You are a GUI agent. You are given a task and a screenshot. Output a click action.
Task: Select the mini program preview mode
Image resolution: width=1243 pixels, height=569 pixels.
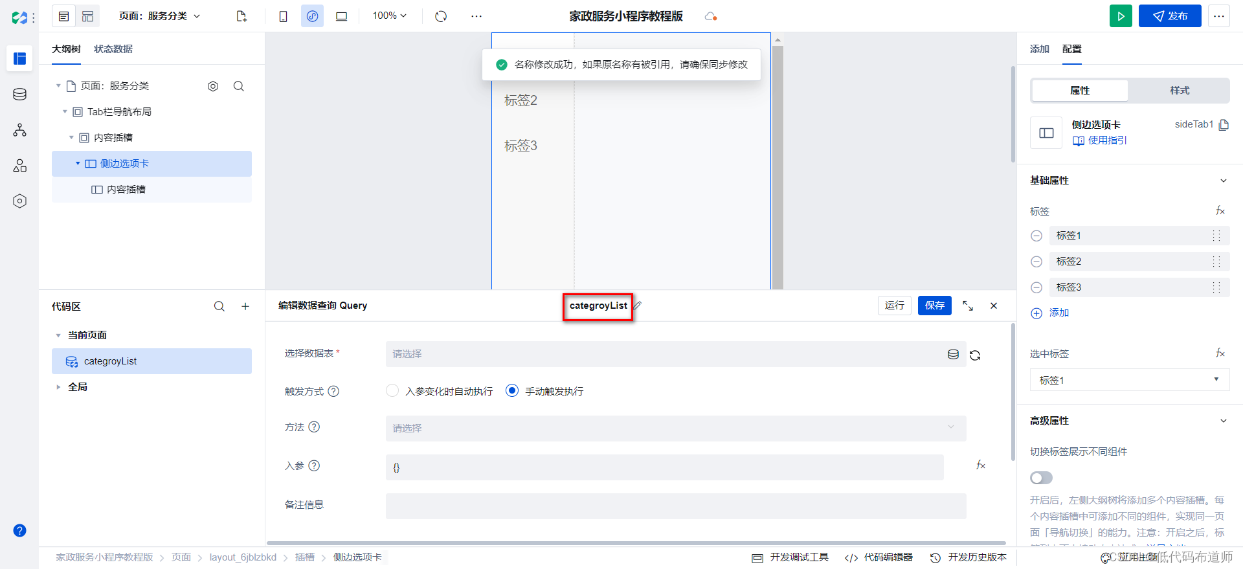pyautogui.click(x=312, y=16)
